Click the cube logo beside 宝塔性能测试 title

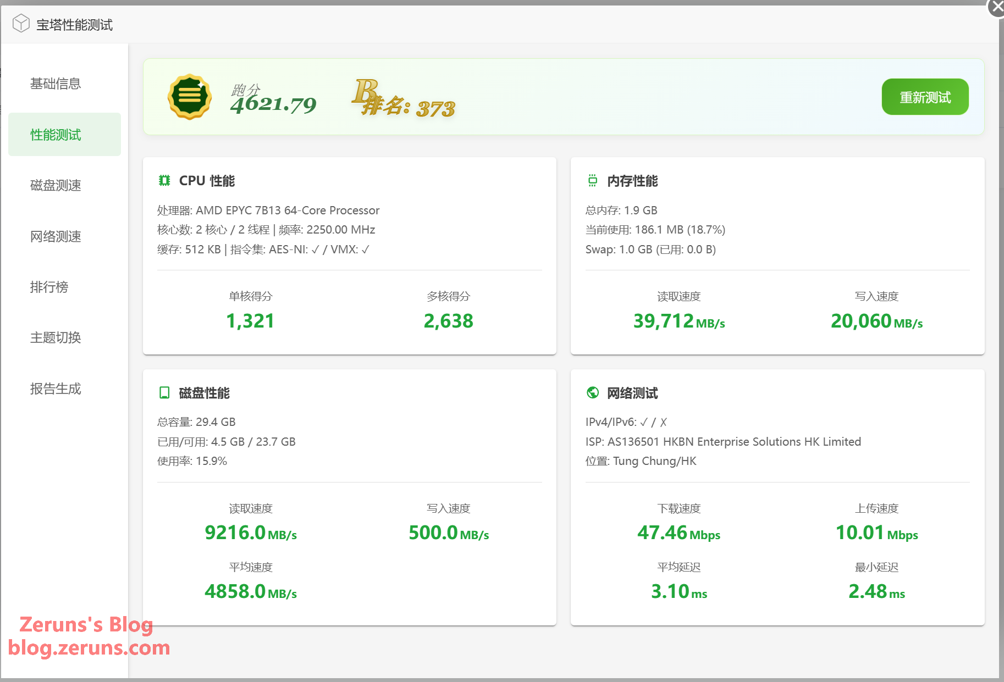21,24
